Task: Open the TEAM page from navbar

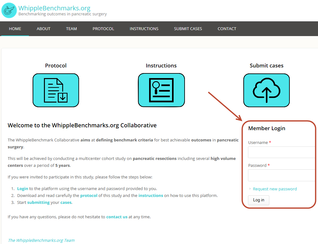Action: [x=72, y=29]
